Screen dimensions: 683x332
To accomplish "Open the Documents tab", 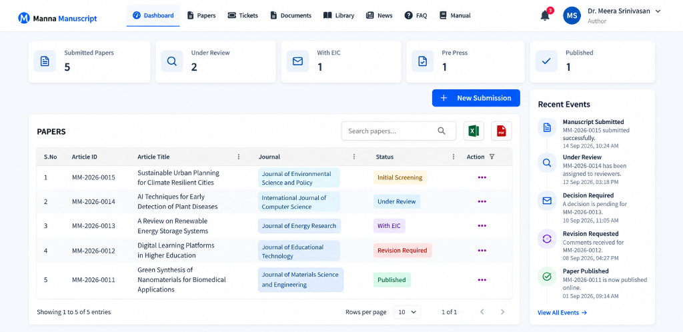I will pyautogui.click(x=291, y=15).
